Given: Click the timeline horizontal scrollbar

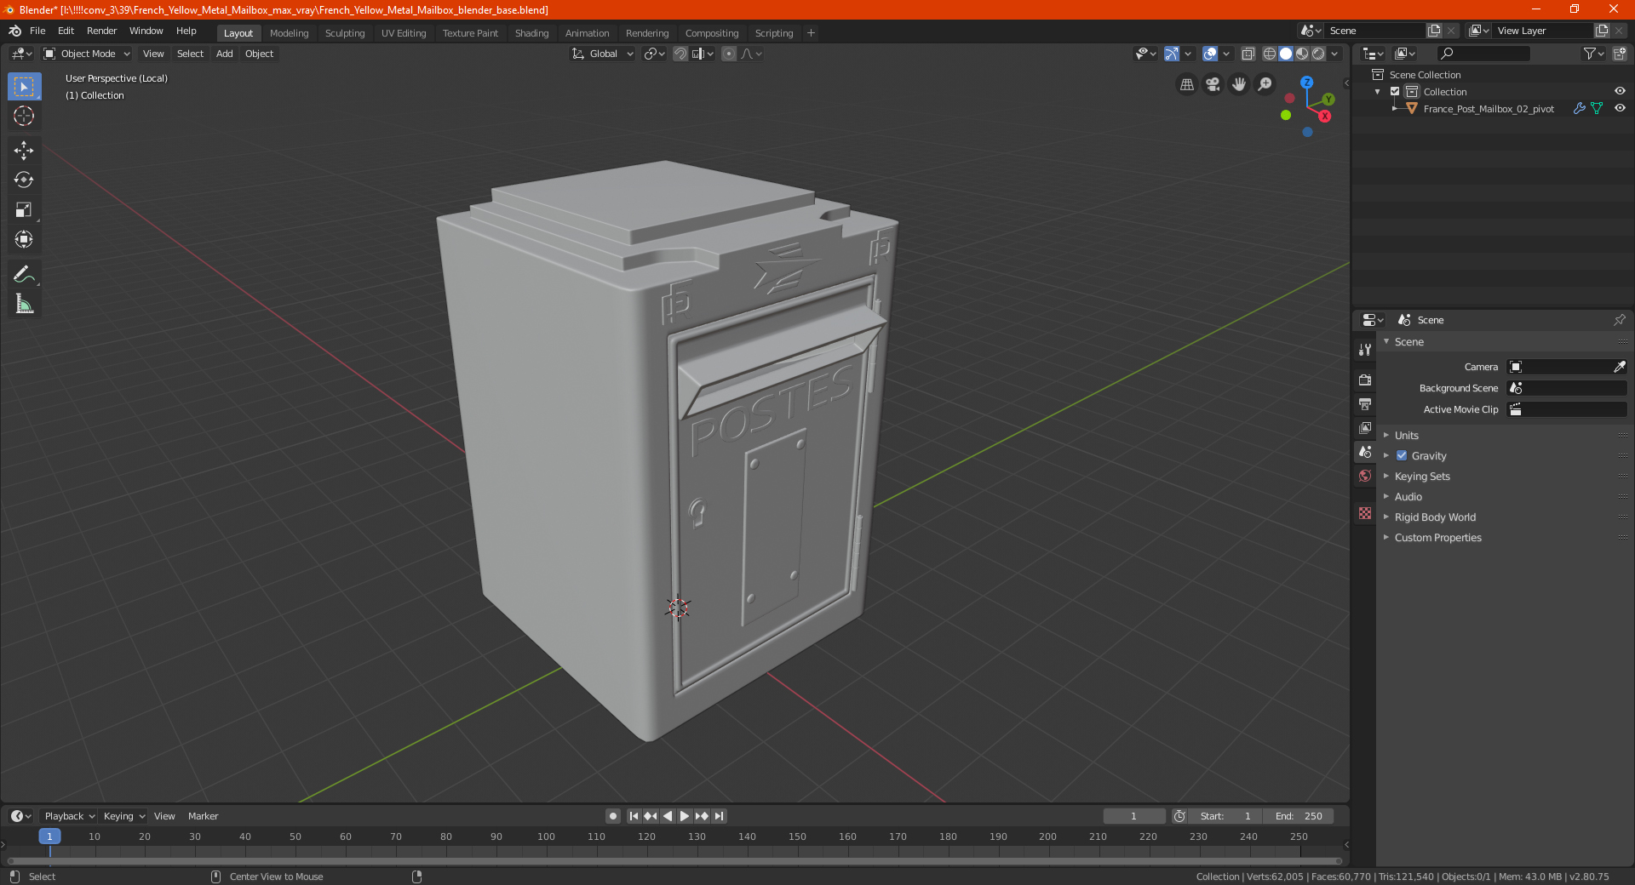Looking at the screenshot, I should click(x=674, y=861).
